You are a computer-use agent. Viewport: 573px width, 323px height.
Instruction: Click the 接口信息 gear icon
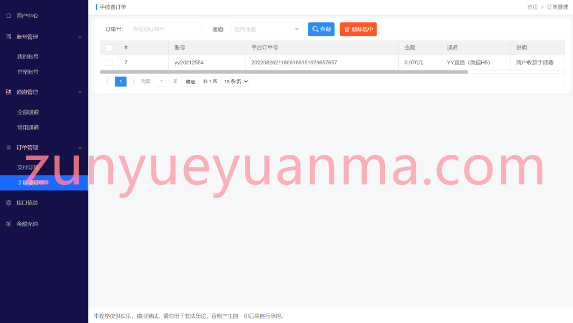pos(8,202)
